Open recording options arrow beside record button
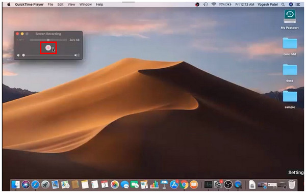Viewport: 306px width, 193px height. [x=53, y=48]
